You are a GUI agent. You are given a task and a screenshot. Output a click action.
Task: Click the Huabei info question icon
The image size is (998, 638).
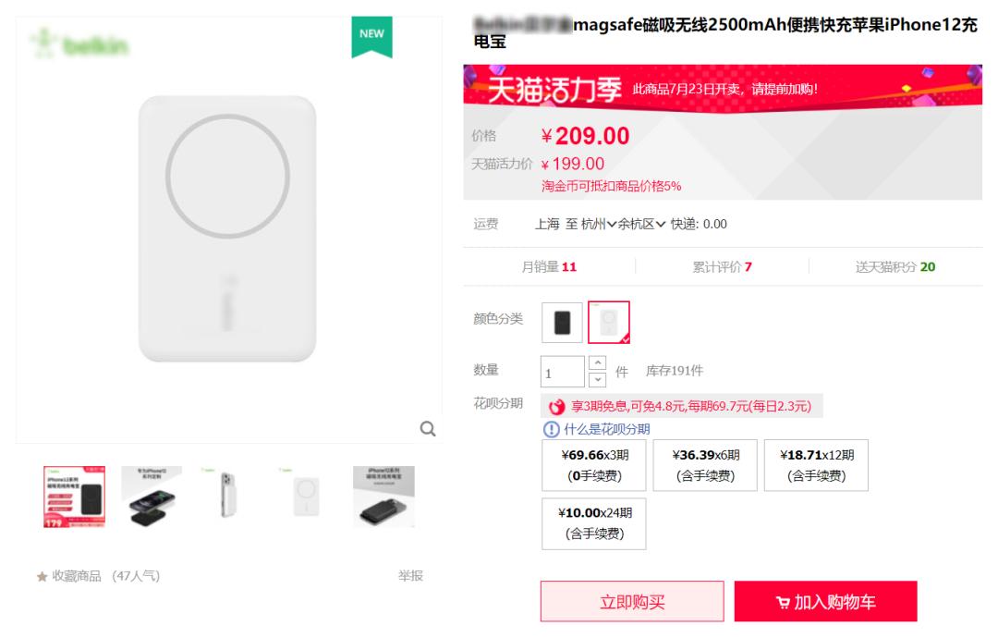[x=552, y=429]
